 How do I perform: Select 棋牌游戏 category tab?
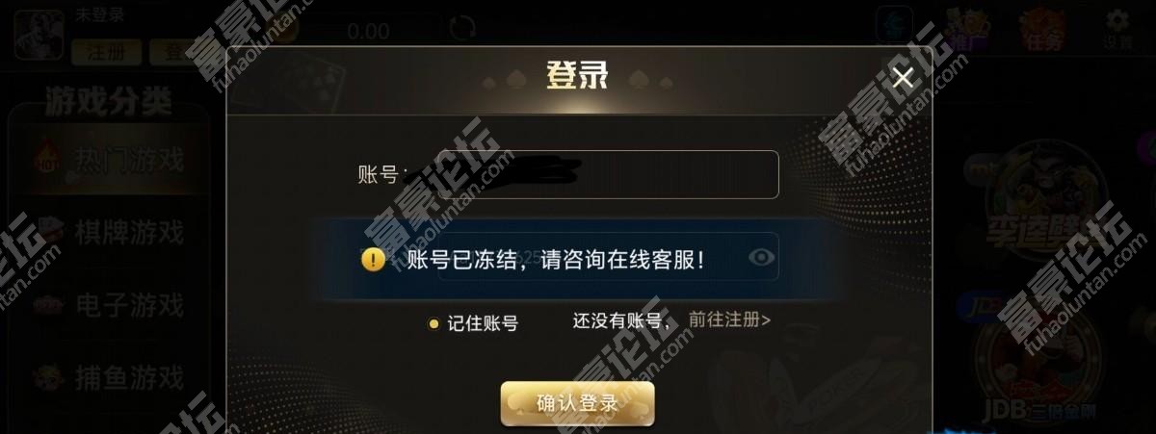pos(108,232)
